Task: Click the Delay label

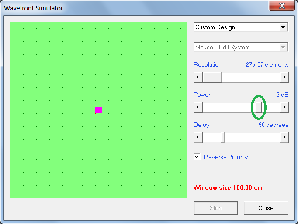Action: pos(201,125)
